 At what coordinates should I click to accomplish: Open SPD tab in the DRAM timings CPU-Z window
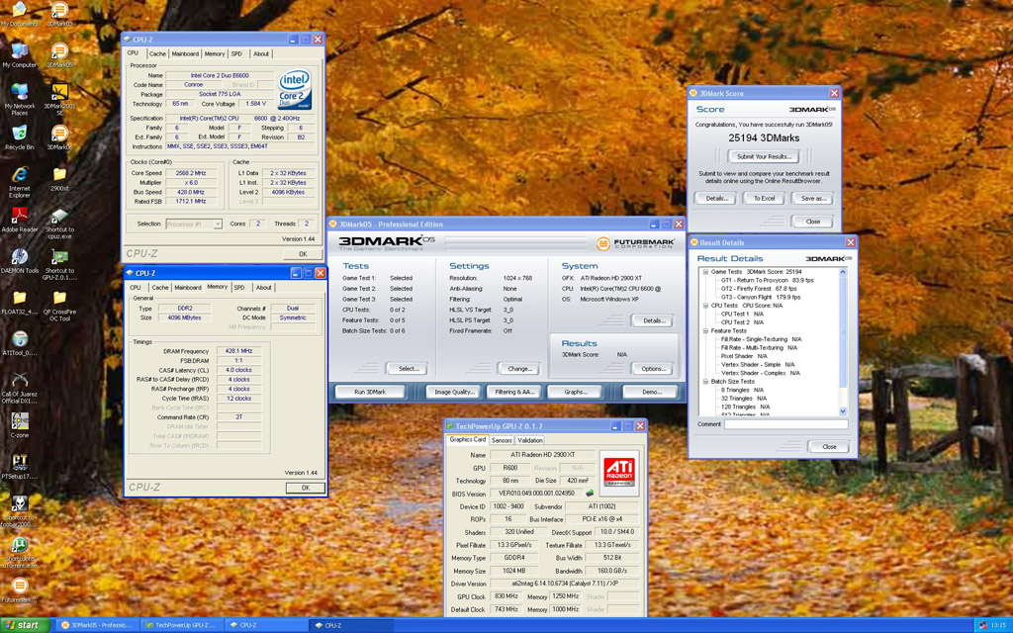tap(239, 288)
